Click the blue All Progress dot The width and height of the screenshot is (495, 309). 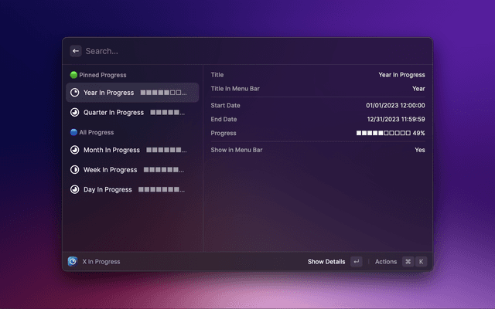(x=73, y=132)
